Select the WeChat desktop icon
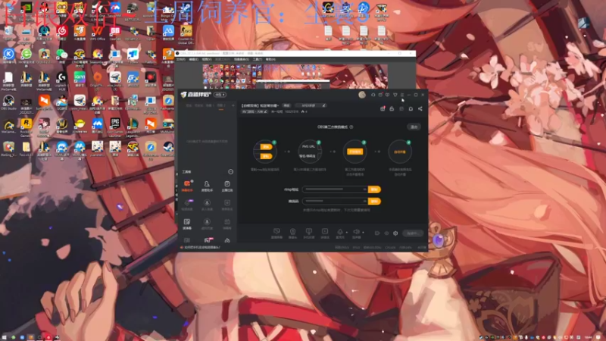This screenshot has height=341, width=606. [61, 56]
